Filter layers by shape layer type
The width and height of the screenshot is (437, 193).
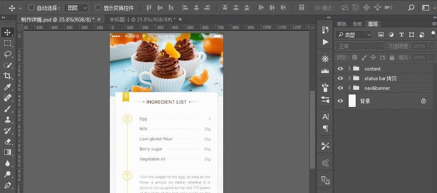coord(411,35)
